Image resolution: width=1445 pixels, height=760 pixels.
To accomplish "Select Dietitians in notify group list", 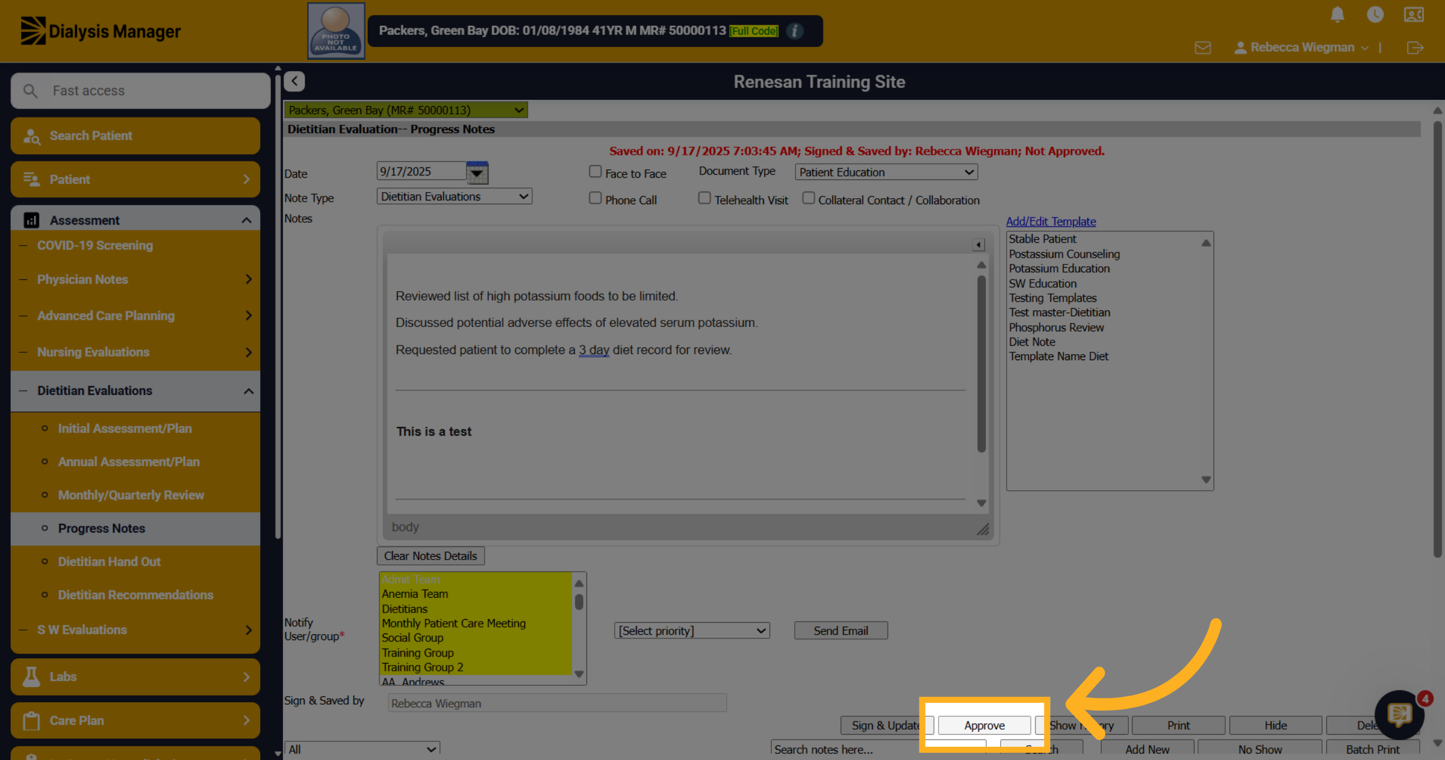I will click(405, 609).
